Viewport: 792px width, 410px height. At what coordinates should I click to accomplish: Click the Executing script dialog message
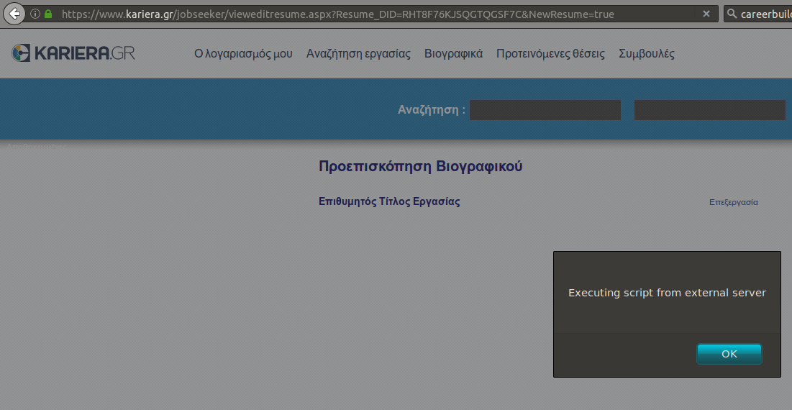click(667, 293)
